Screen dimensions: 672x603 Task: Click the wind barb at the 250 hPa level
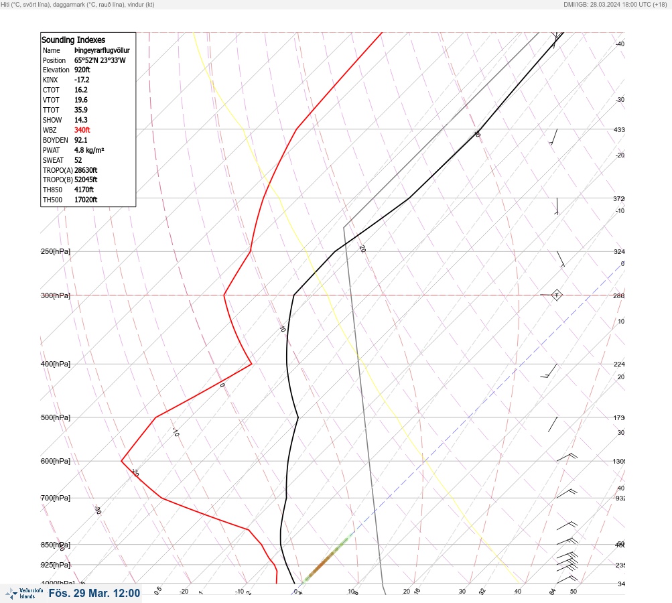(561, 259)
